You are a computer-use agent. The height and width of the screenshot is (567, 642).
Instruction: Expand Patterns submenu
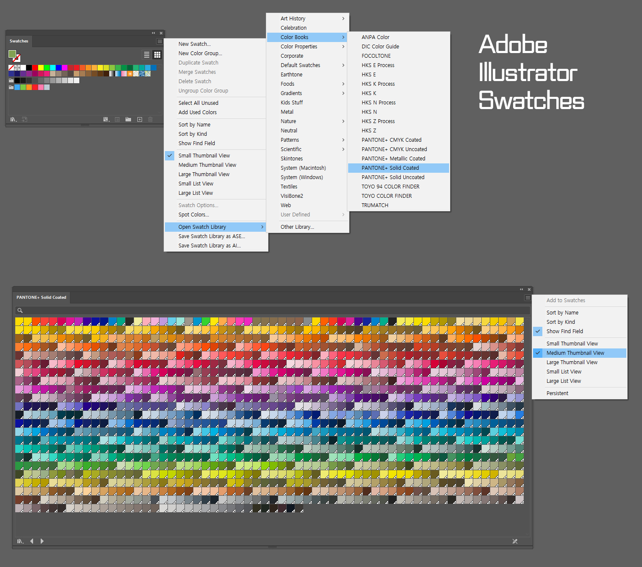[x=307, y=140]
